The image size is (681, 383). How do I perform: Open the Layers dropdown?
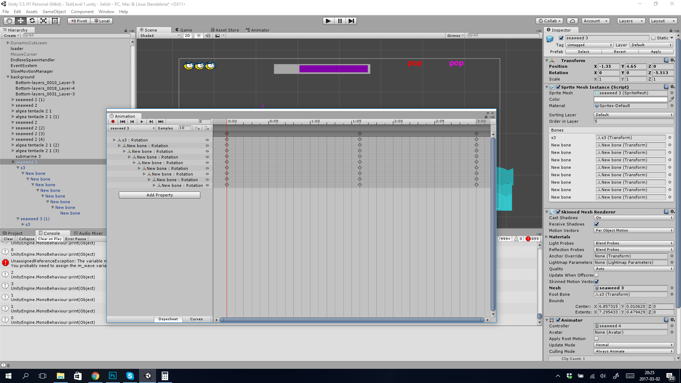pos(630,21)
